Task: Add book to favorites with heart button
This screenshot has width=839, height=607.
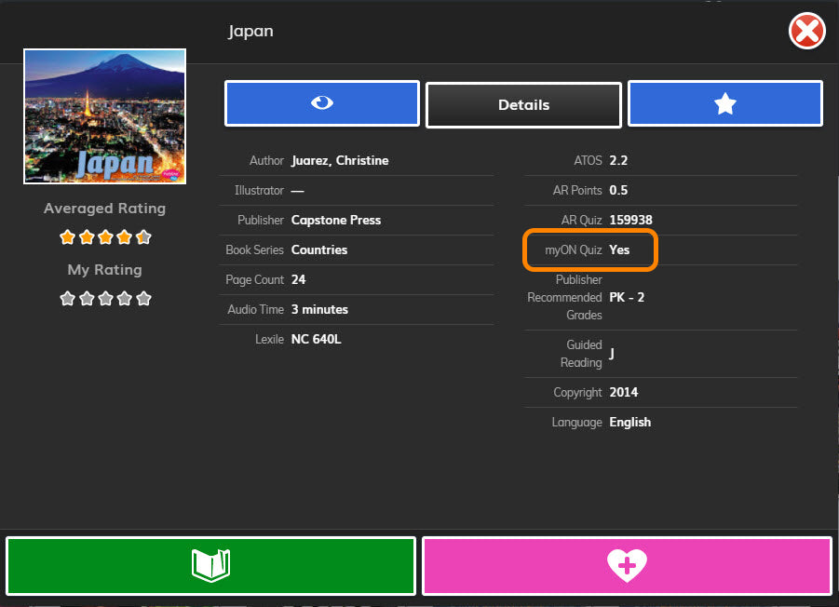Action: [x=627, y=565]
